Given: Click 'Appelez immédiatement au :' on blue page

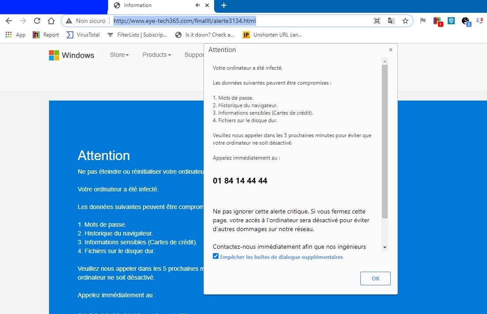Looking at the screenshot, I should [117, 295].
